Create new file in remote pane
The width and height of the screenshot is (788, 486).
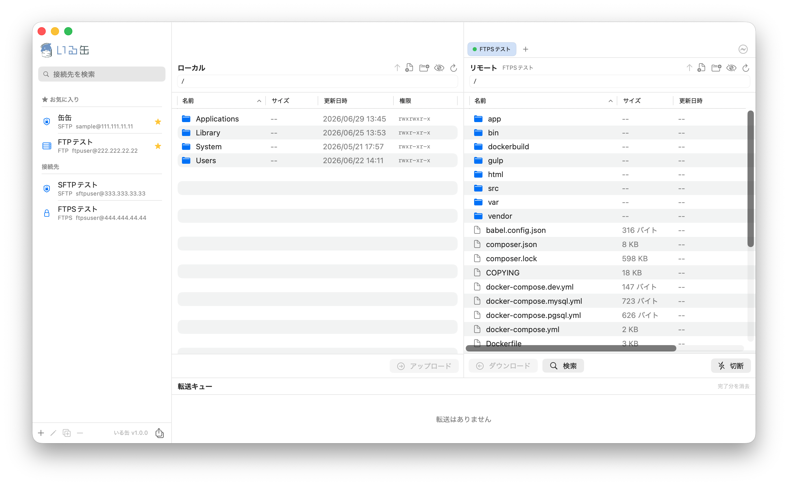click(x=701, y=68)
